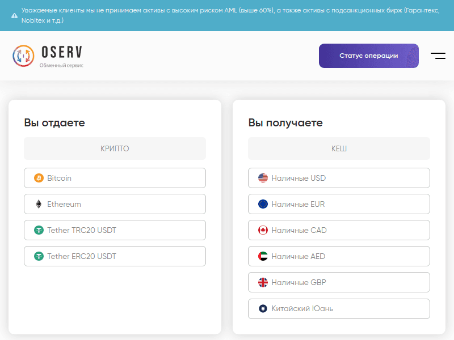Viewport: 454px width, 340px height.
Task: Click the Chinese Yuan symbol icon
Action: pos(263,308)
